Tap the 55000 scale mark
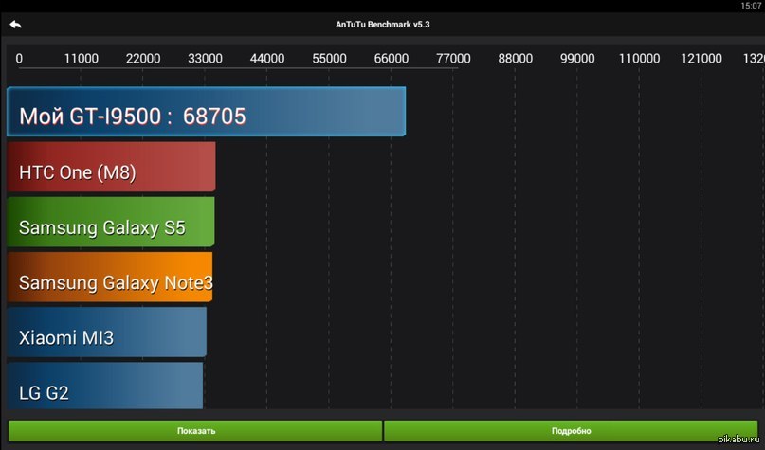 point(329,59)
